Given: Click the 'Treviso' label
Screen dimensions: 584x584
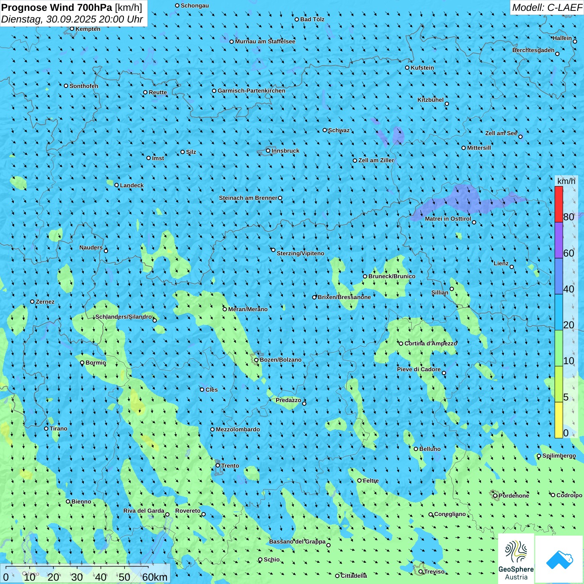Looking at the screenshot, I should coord(434,571).
